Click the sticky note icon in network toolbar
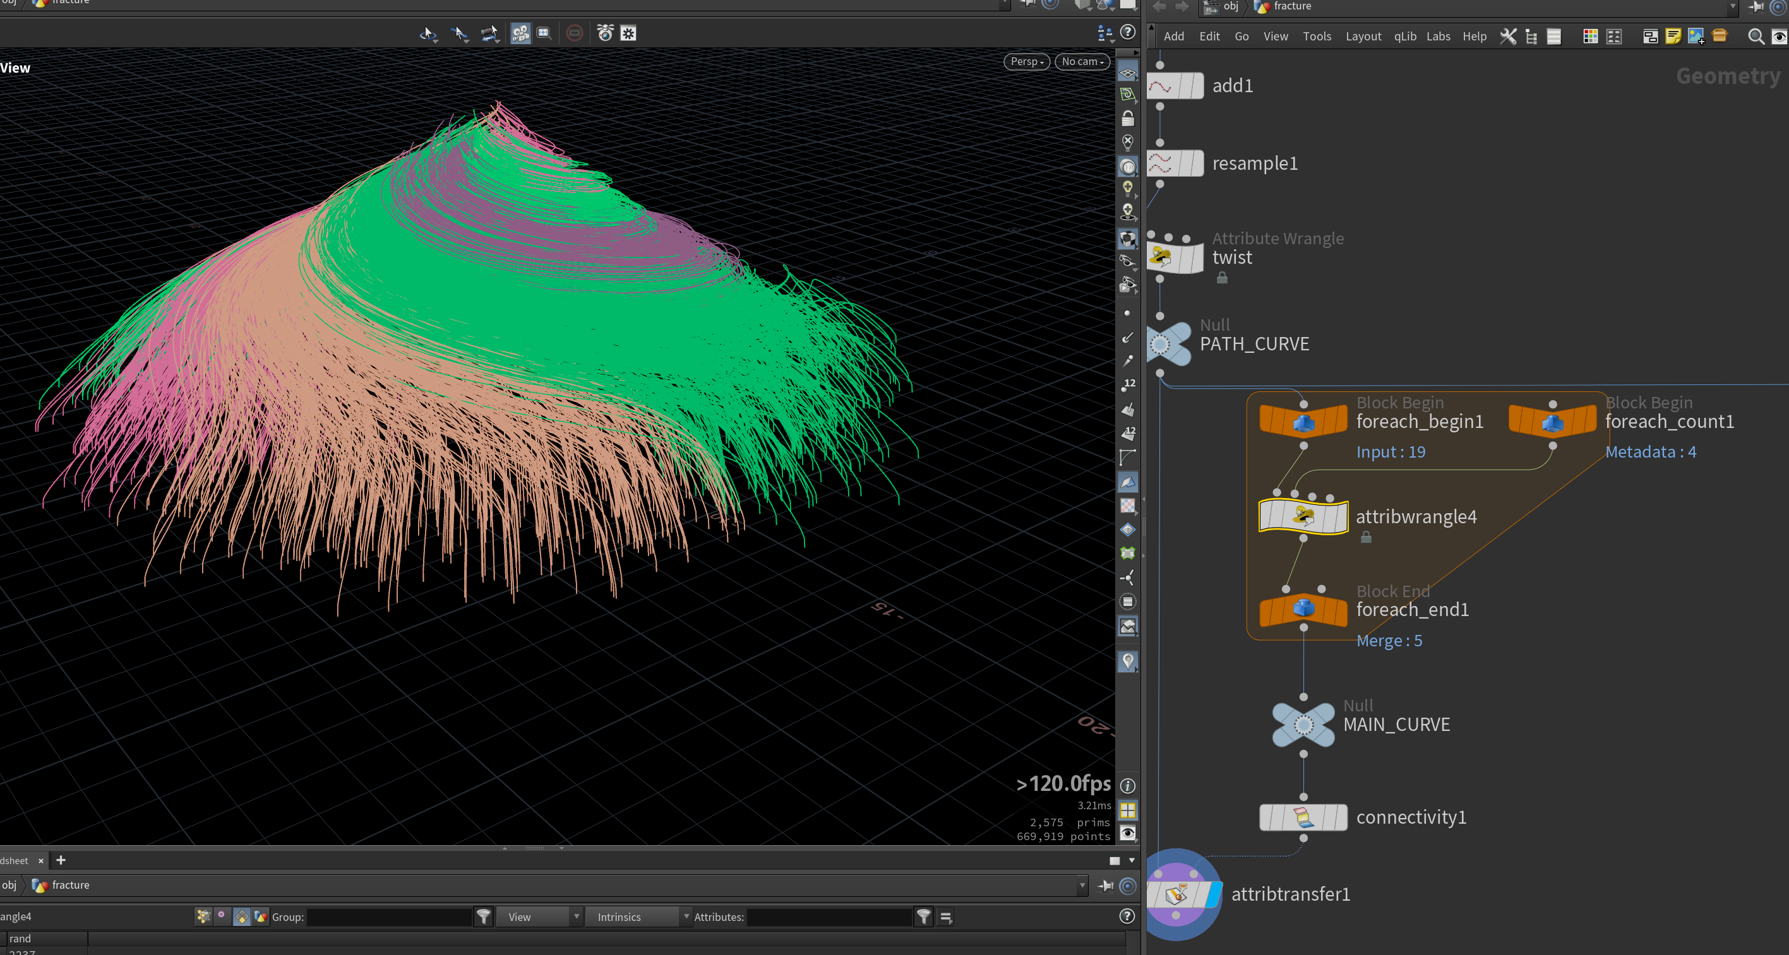The width and height of the screenshot is (1789, 955). pyautogui.click(x=1673, y=36)
